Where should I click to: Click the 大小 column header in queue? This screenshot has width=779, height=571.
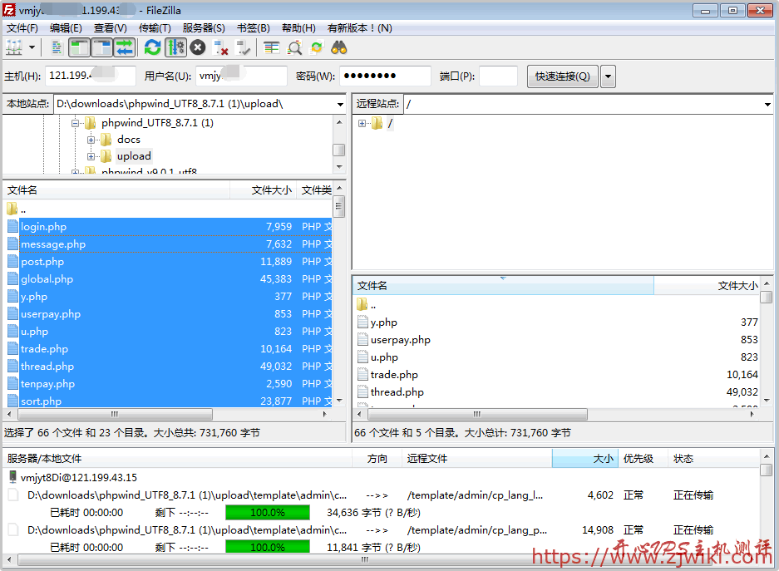[584, 459]
